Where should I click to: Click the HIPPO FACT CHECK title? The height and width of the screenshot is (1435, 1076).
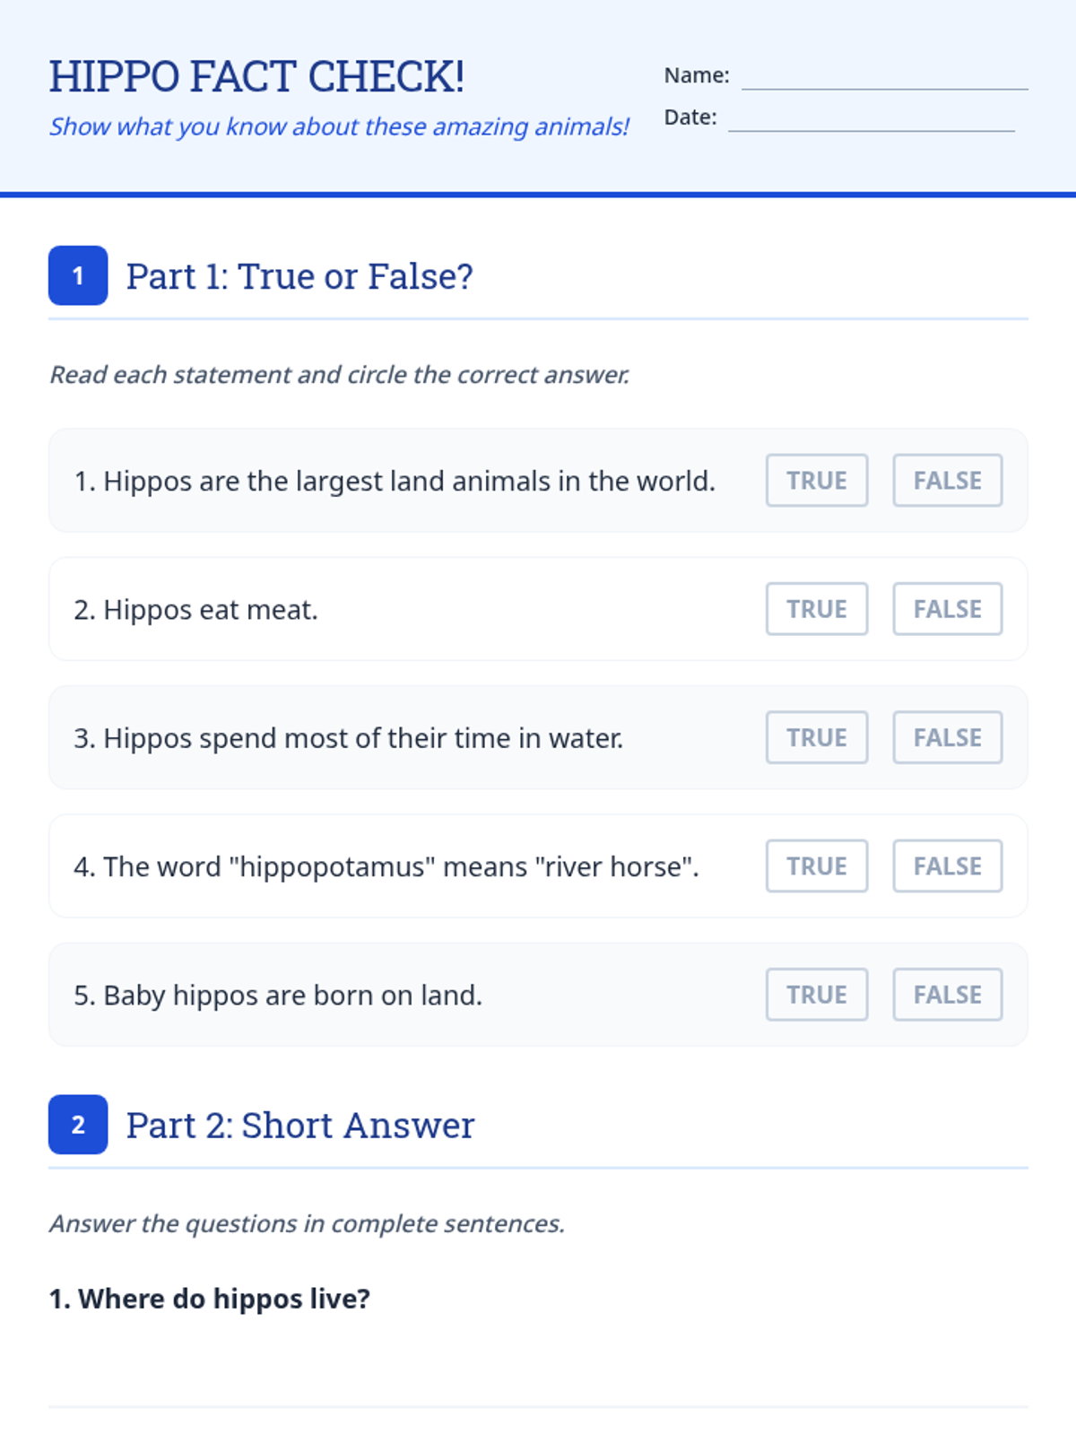click(x=256, y=76)
